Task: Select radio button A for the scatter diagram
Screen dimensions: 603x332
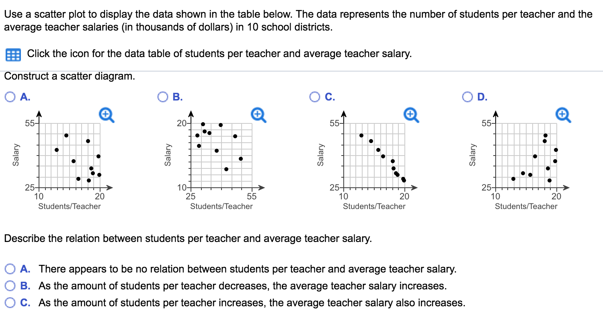Action: pos(9,97)
